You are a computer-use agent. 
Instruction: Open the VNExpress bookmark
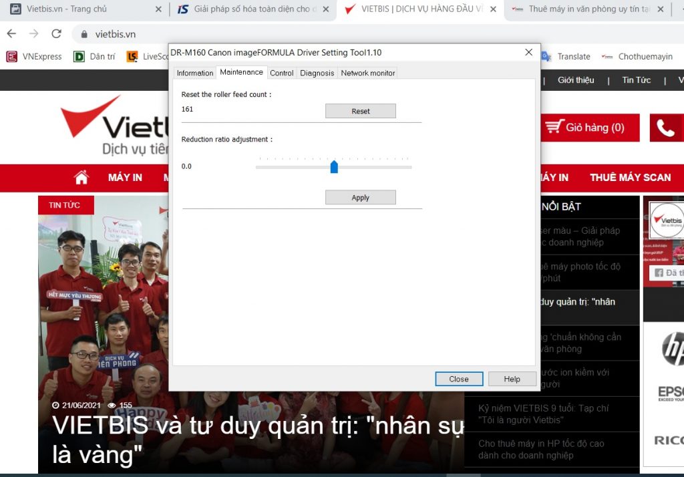pyautogui.click(x=34, y=57)
